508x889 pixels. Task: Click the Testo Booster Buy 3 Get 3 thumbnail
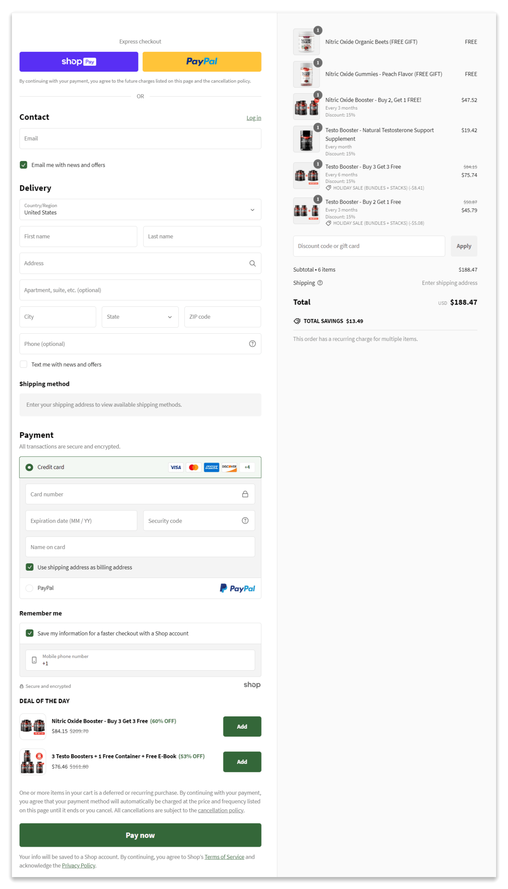[x=307, y=176]
